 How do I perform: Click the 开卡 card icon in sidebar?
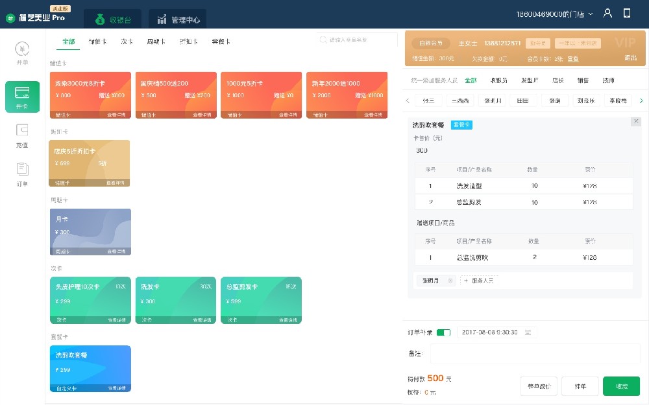pos(22,97)
